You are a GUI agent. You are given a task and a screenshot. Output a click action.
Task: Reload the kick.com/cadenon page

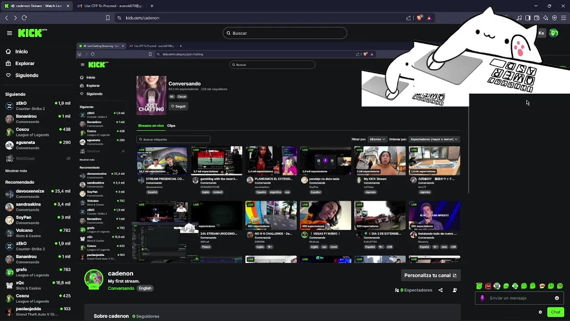pyautogui.click(x=24, y=18)
